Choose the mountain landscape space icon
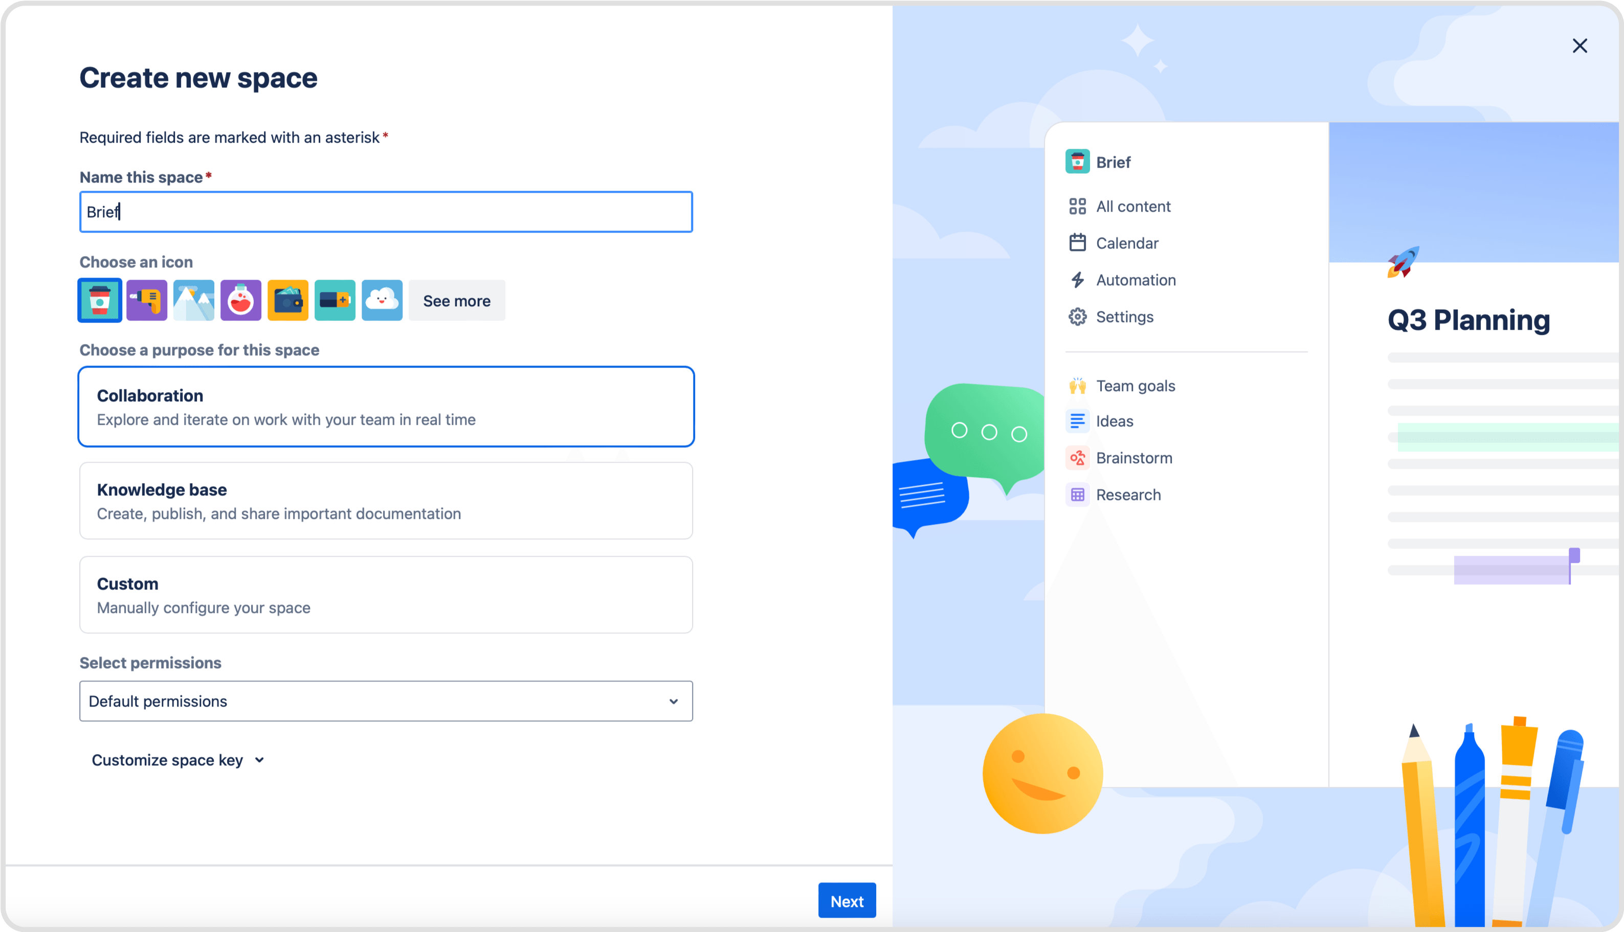The height and width of the screenshot is (932, 1624). 193,301
